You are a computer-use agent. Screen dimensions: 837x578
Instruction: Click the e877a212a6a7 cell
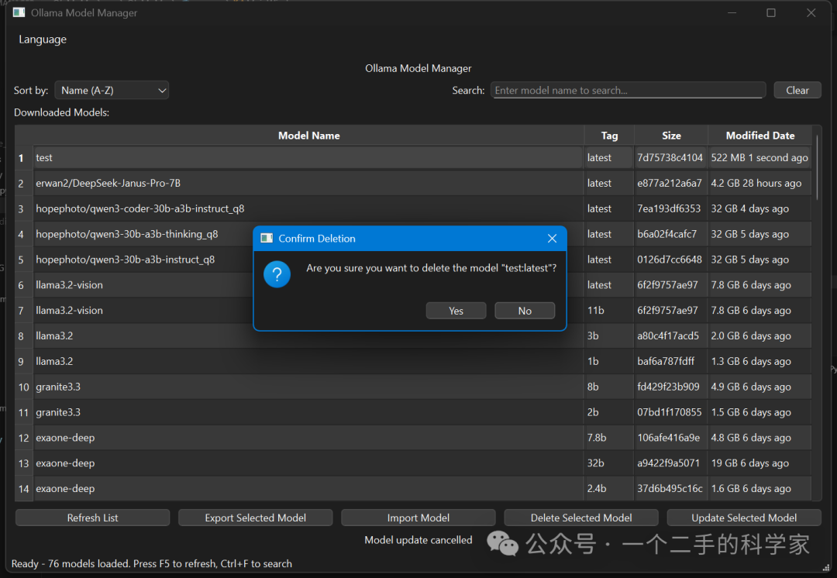coord(670,183)
